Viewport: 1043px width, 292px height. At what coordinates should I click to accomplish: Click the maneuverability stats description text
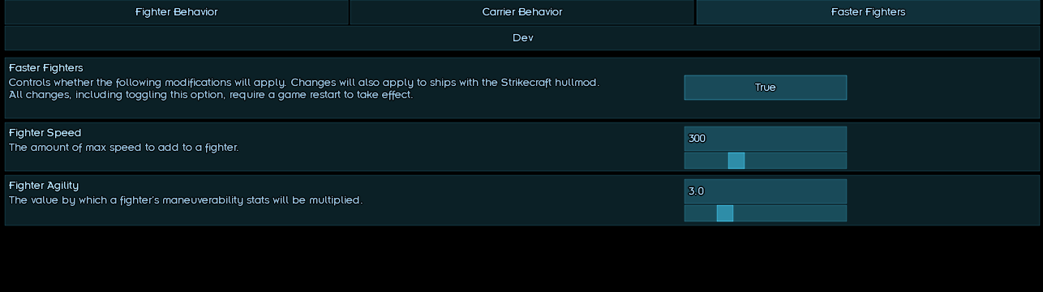[x=186, y=200]
